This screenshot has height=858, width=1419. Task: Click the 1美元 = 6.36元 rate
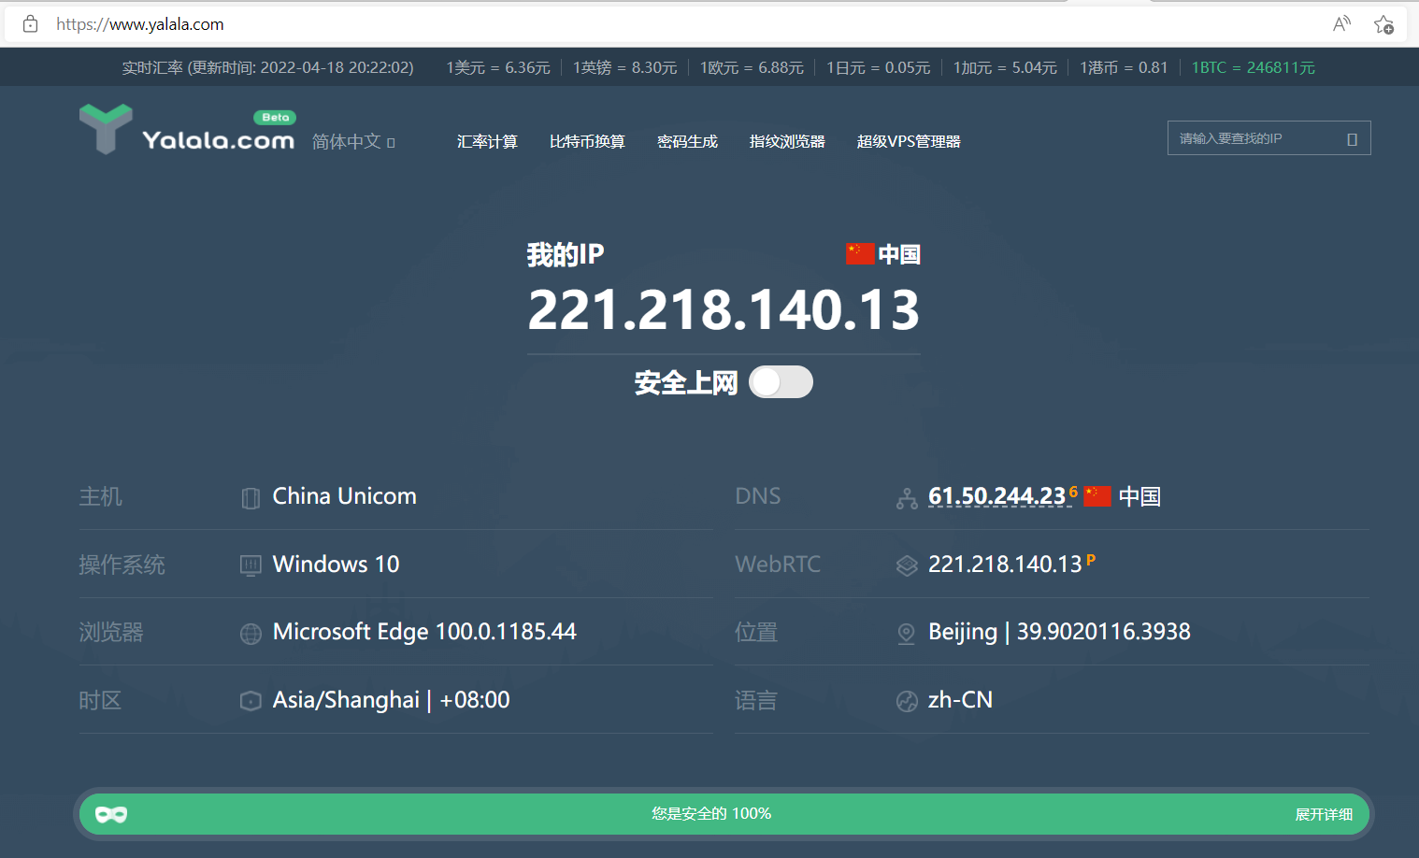coord(498,67)
